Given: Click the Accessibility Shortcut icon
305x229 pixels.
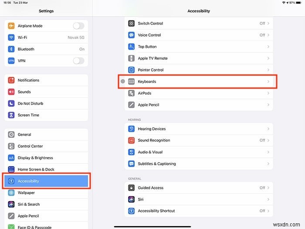Looking at the screenshot, I should pyautogui.click(x=132, y=211).
